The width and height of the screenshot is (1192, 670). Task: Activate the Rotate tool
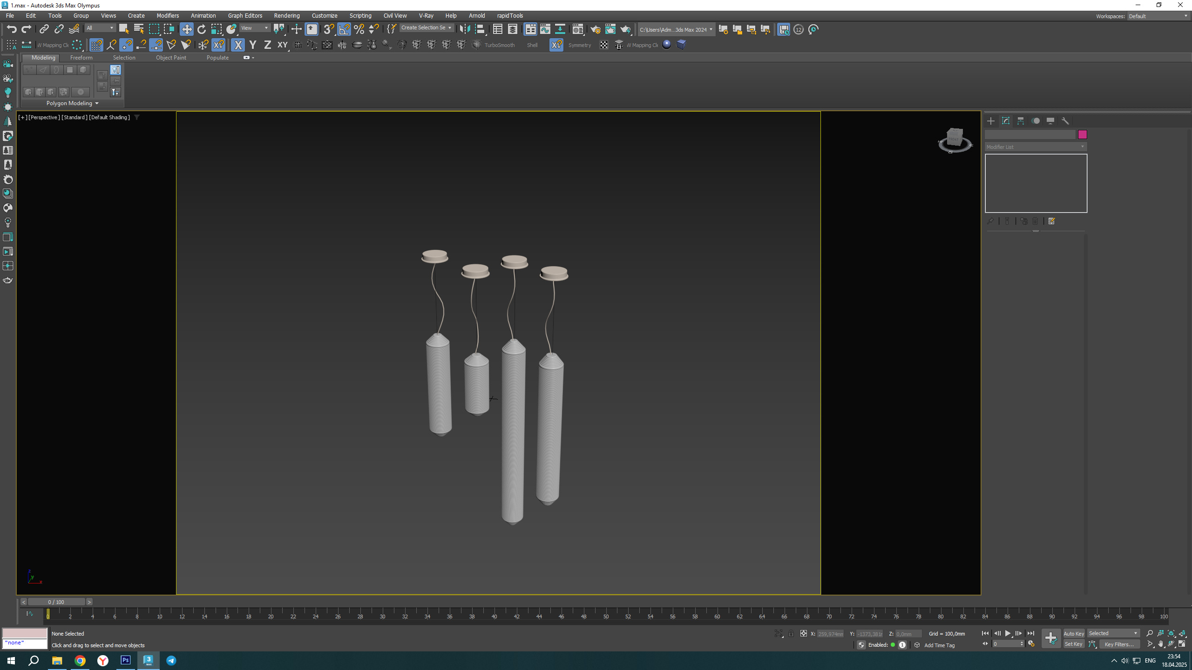[x=201, y=29]
